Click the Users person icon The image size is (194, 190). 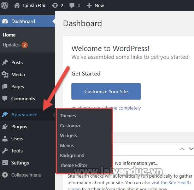[x=5, y=139]
